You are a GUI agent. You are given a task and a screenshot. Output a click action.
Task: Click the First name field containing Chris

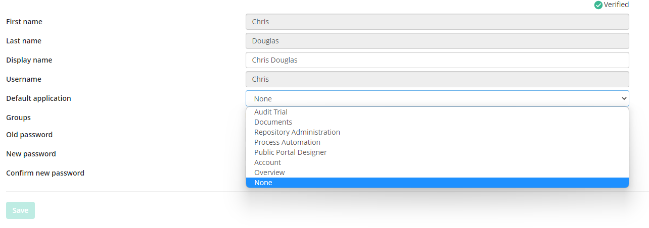(x=437, y=22)
